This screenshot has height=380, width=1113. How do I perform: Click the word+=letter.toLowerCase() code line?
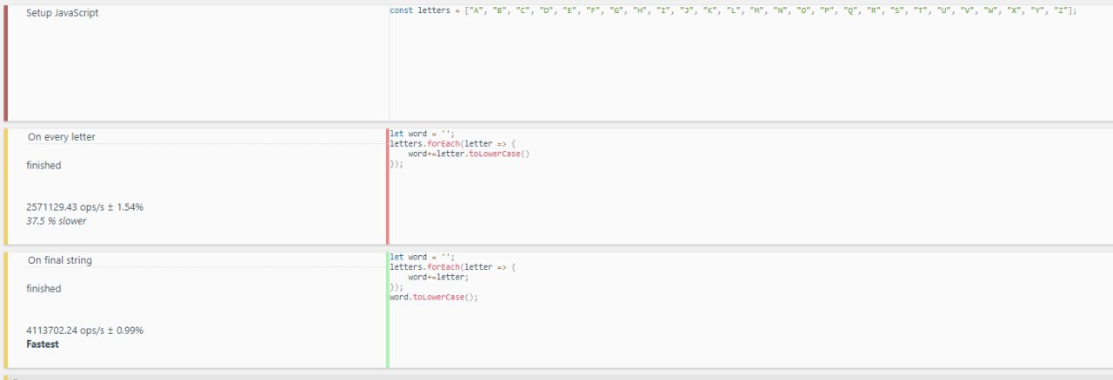click(469, 154)
